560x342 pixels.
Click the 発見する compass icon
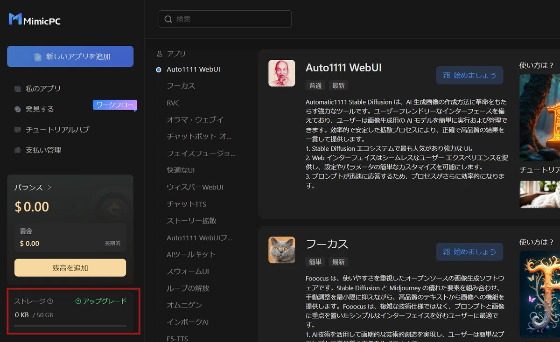(x=17, y=109)
